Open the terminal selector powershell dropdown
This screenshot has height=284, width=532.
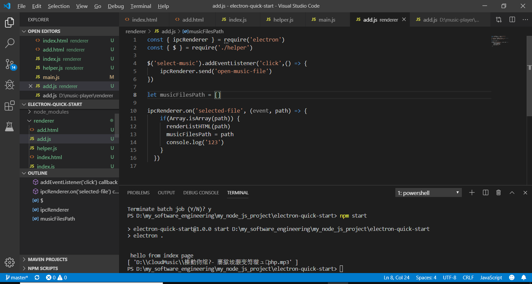coord(428,193)
